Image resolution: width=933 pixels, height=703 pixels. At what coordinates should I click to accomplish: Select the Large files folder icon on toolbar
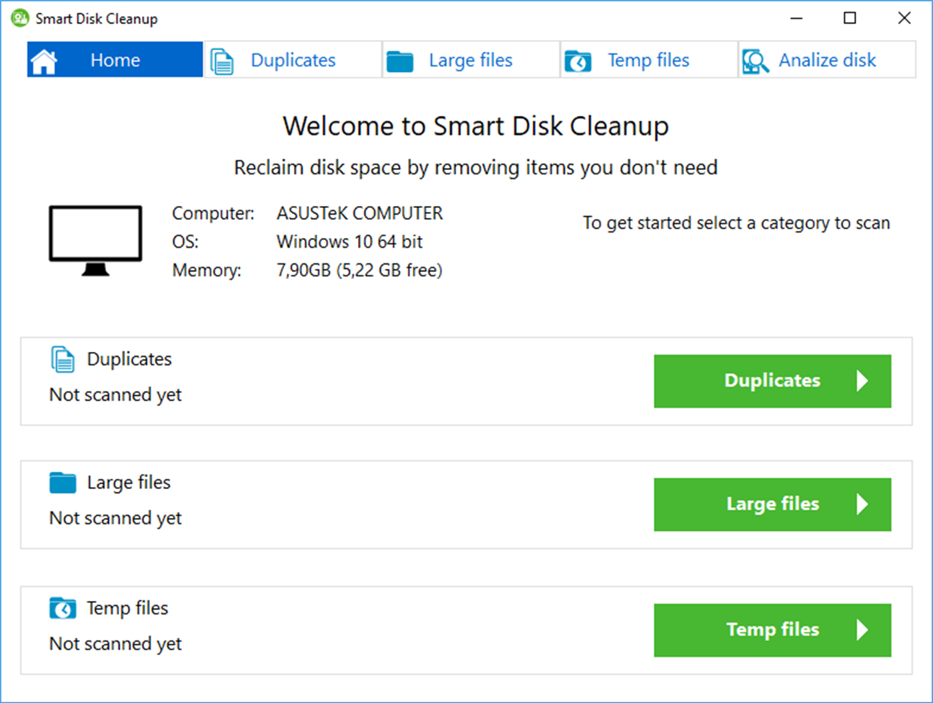(399, 59)
